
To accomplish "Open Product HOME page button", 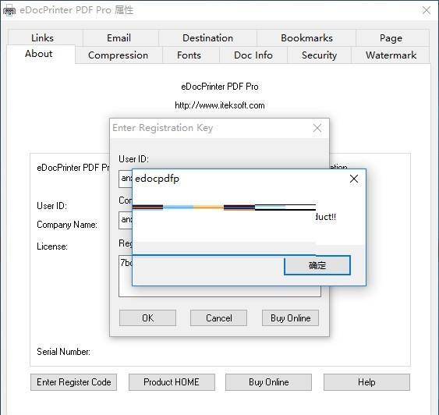I will pyautogui.click(x=172, y=382).
